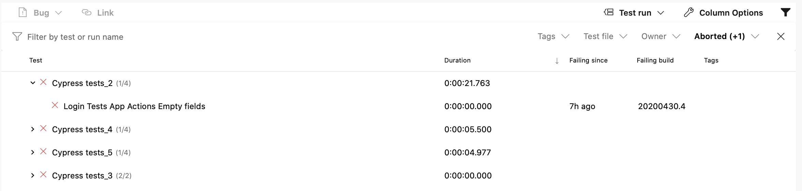Clear filters with the X button
802x191 pixels.
point(781,36)
